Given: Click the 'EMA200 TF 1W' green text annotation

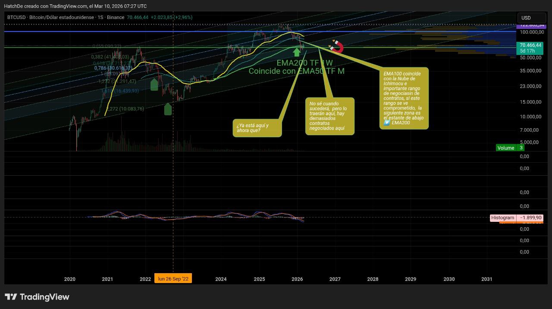Looking at the screenshot, I should point(304,63).
